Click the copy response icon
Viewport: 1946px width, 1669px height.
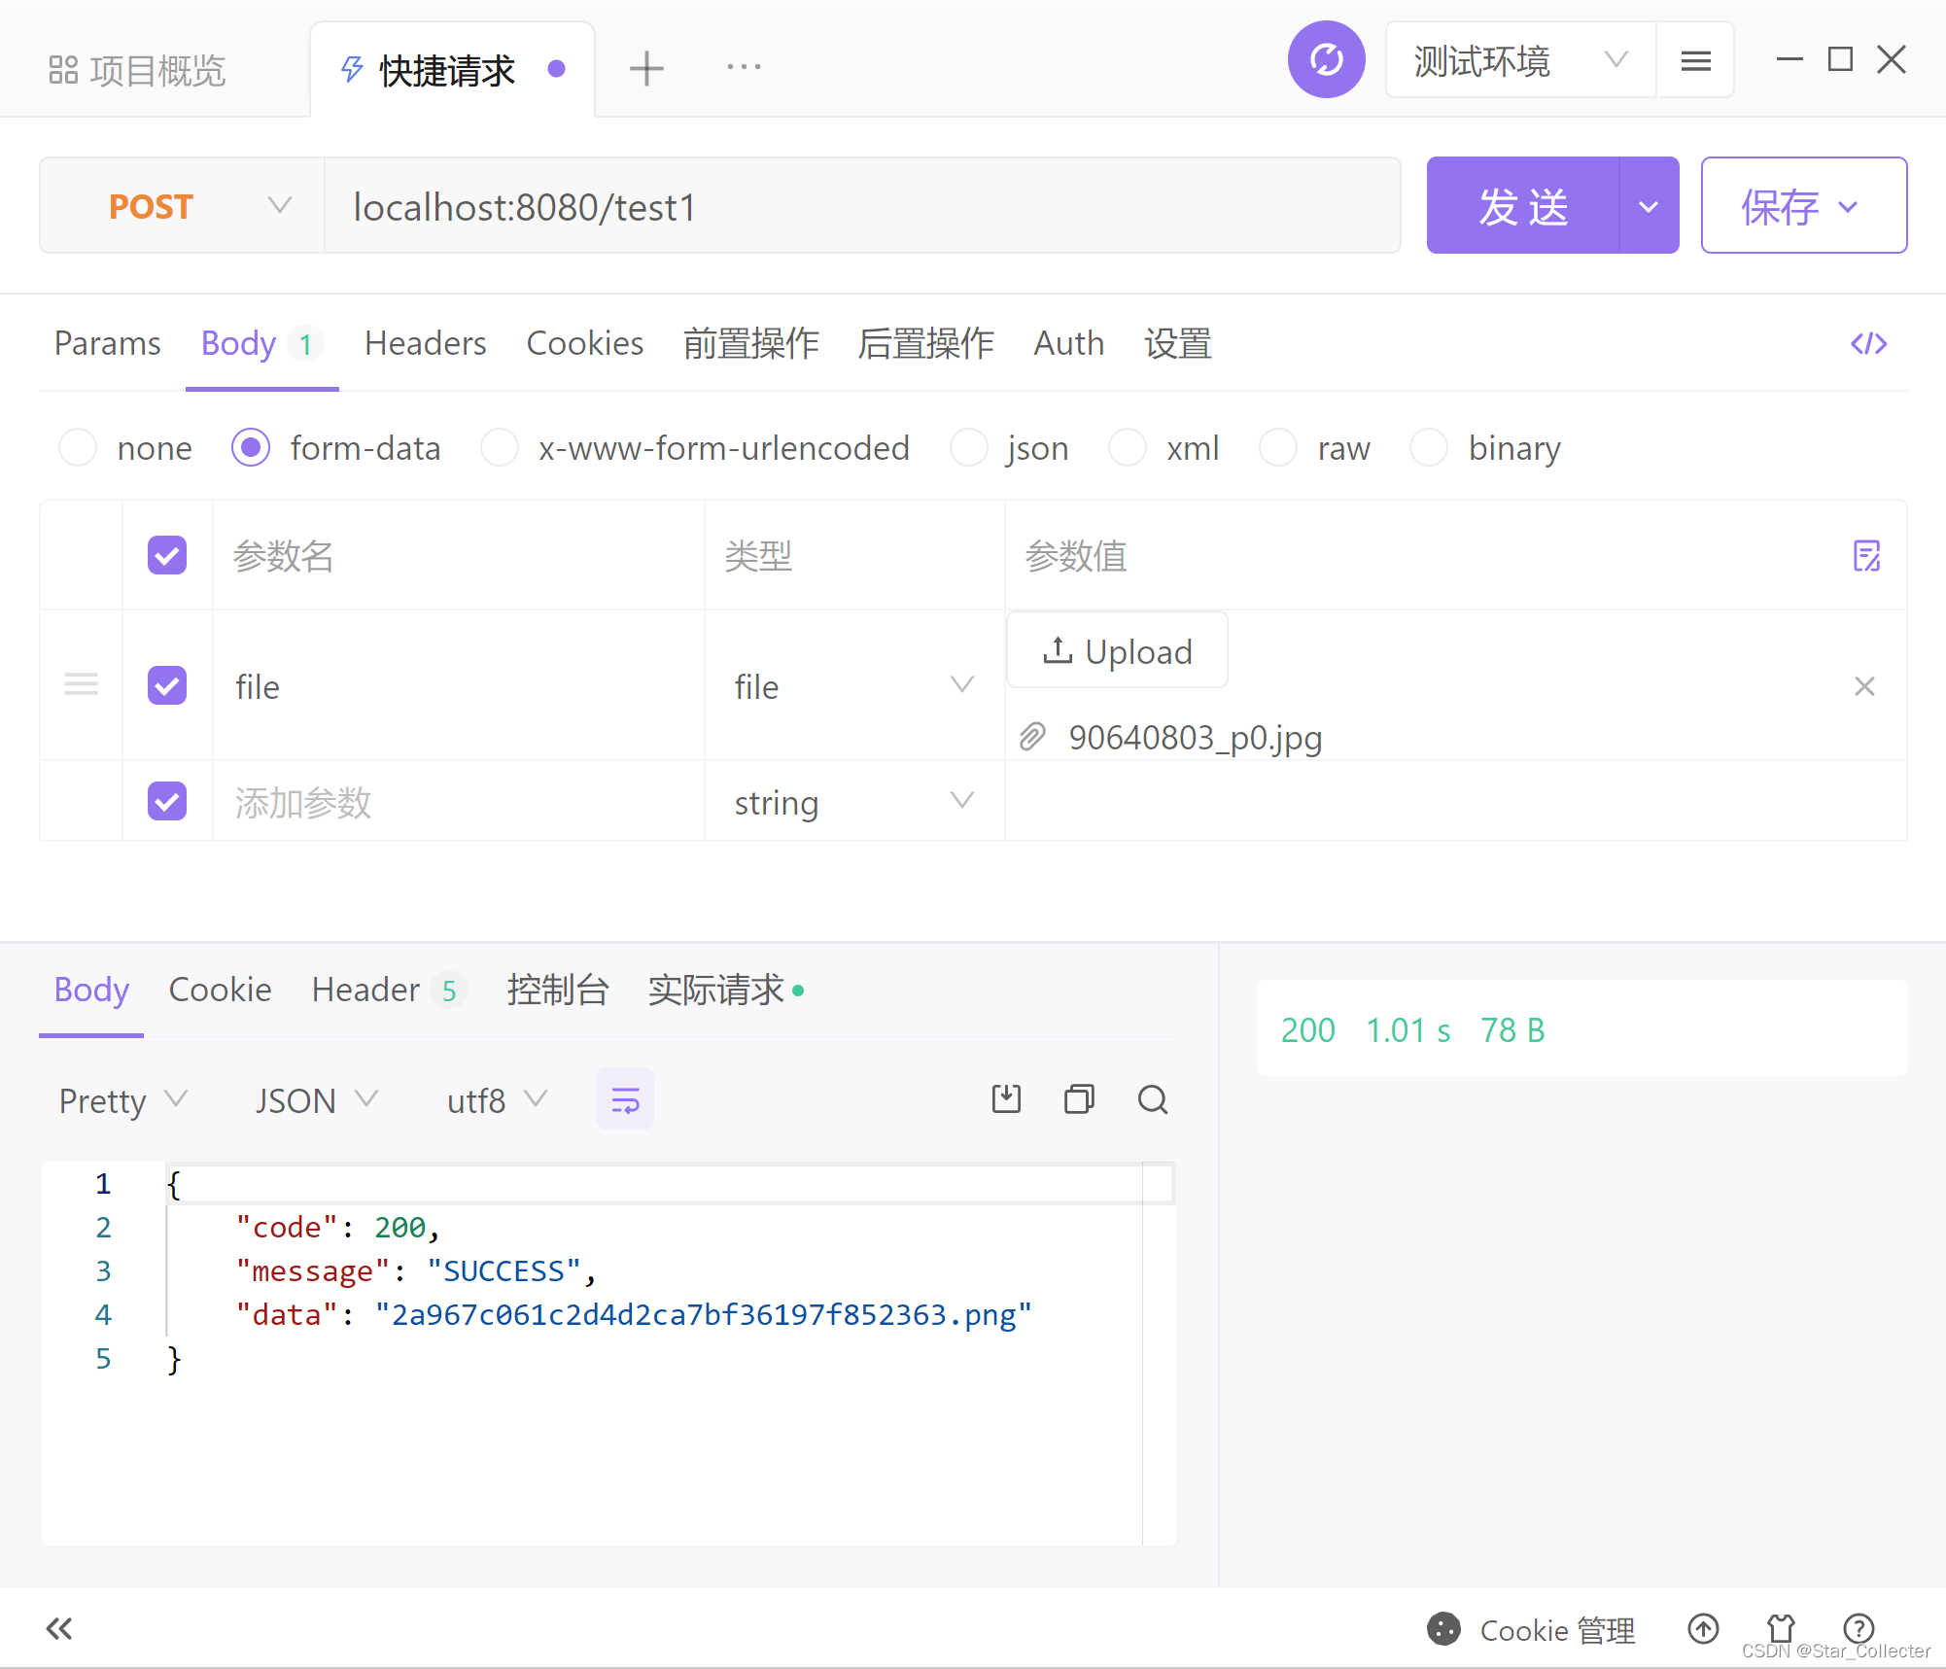(x=1077, y=1100)
